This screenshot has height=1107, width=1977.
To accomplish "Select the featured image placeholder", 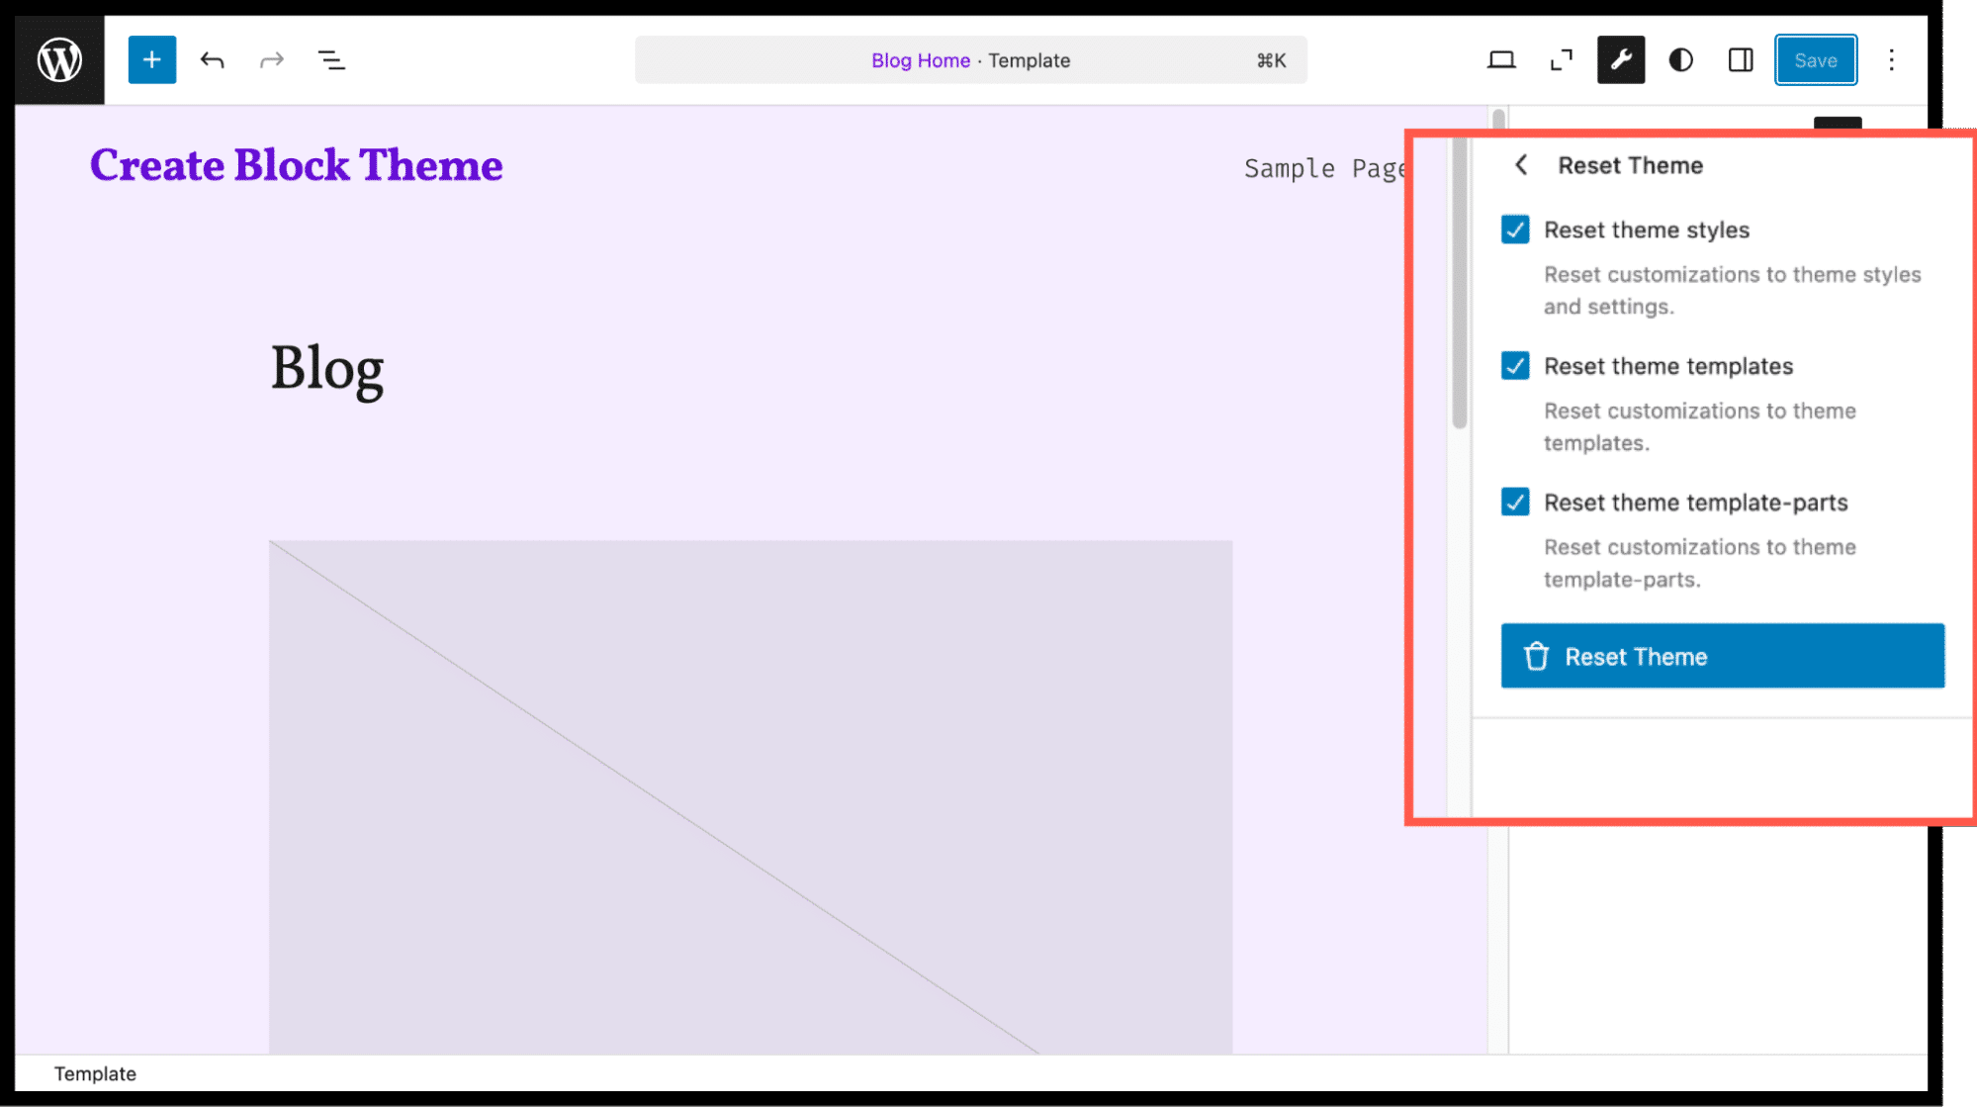I will tap(751, 796).
